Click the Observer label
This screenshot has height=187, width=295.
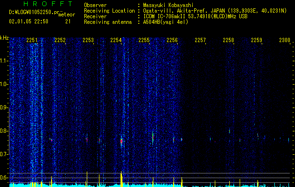[95, 5]
